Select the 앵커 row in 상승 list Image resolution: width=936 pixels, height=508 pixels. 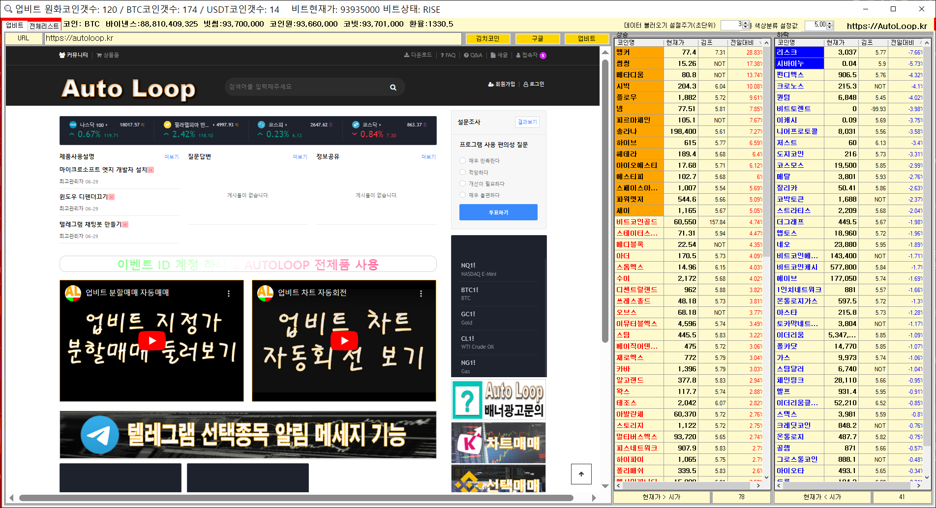(689, 52)
